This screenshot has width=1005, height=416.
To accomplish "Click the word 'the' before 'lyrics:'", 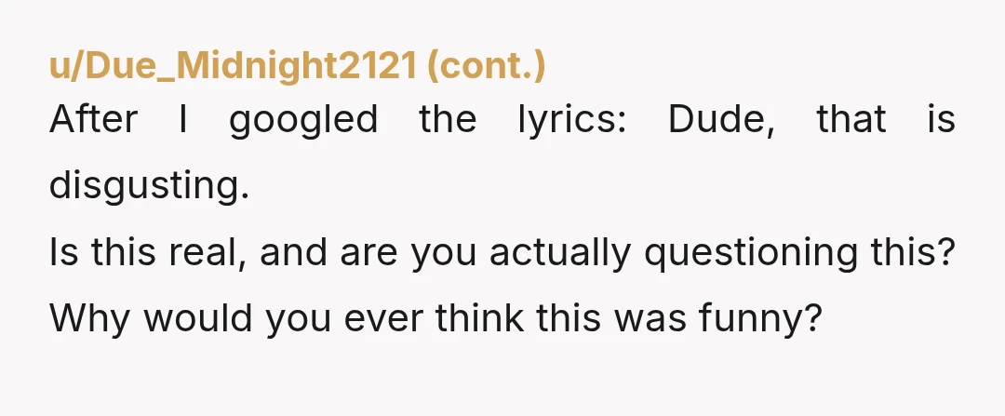I will pyautogui.click(x=448, y=120).
